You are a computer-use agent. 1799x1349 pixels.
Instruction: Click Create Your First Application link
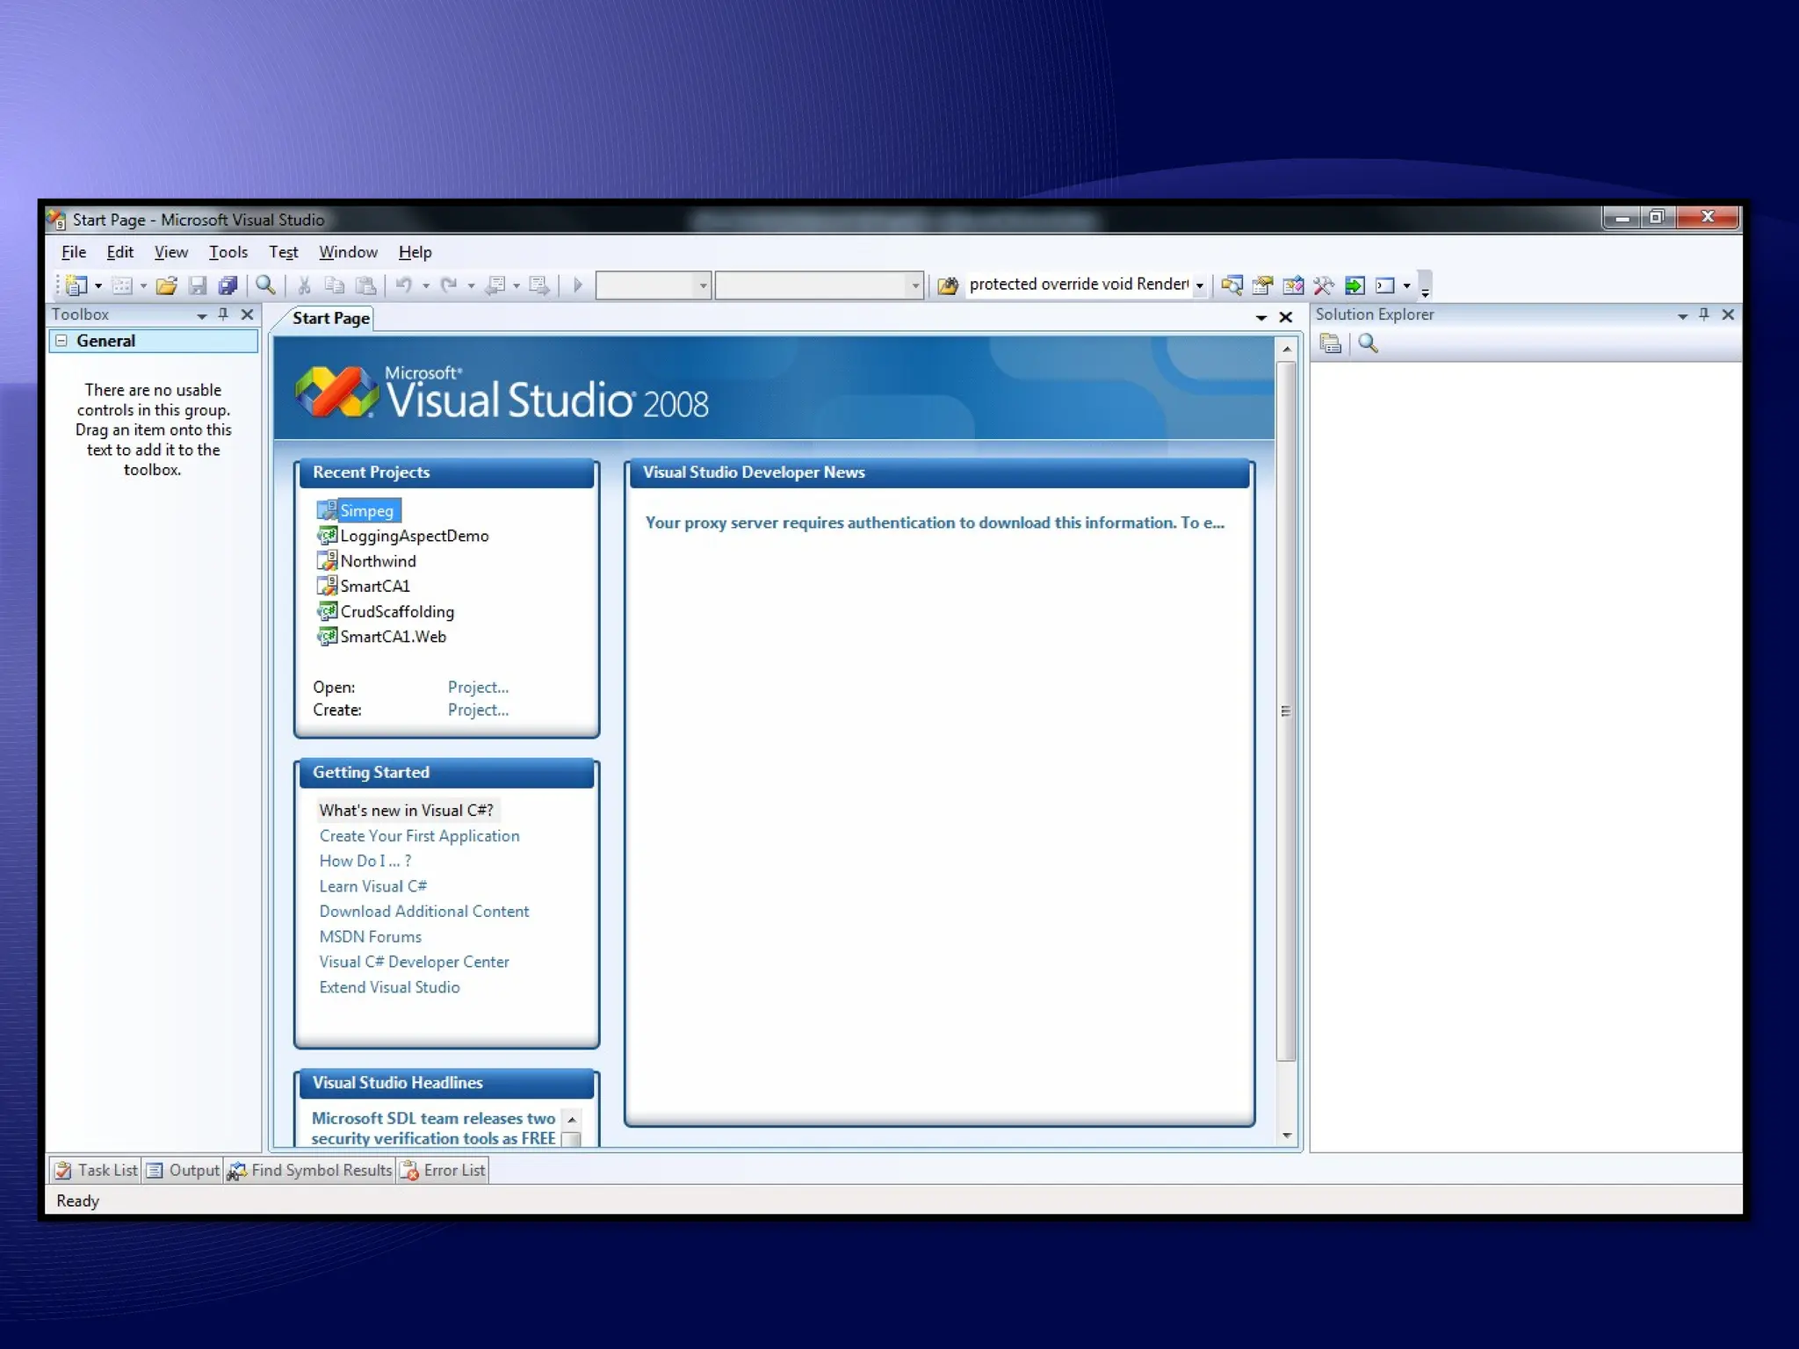point(419,836)
